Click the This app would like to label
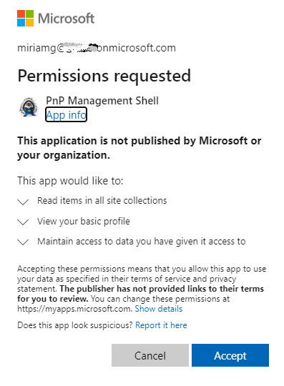Viewport: 284px width, 386px height. 70,181
